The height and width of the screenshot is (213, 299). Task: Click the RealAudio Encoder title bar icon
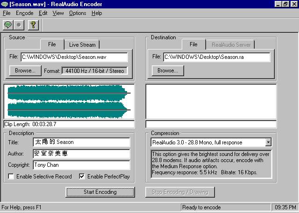click(4, 4)
